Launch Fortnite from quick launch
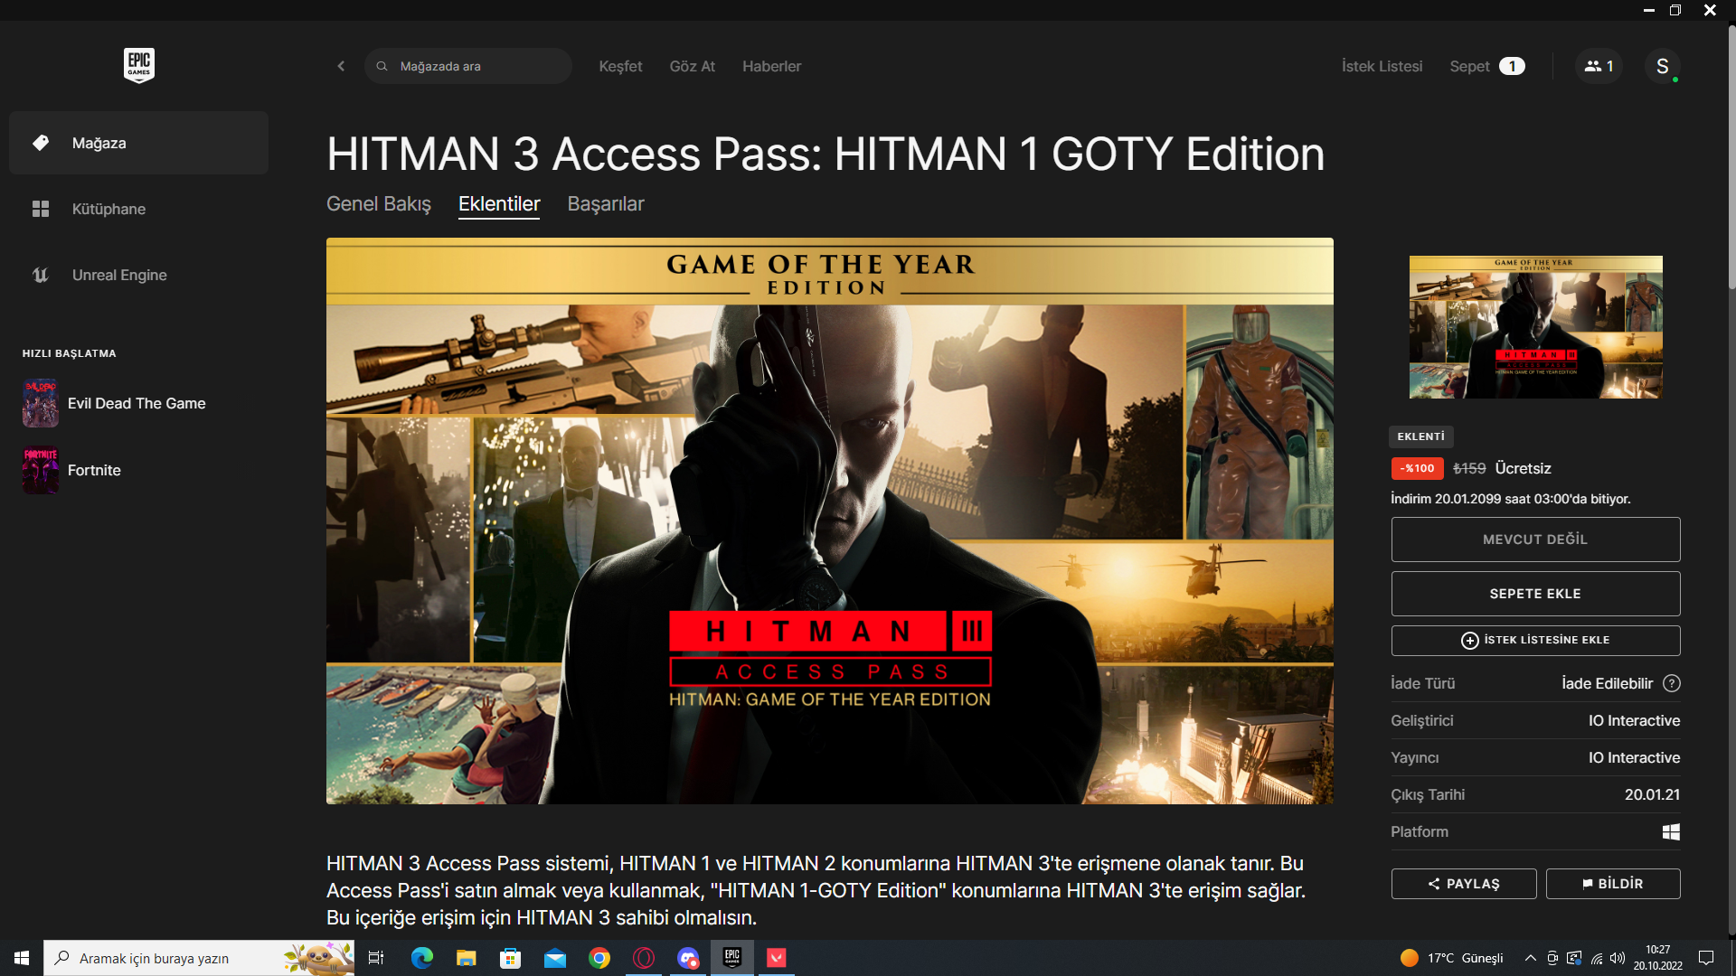 point(93,470)
